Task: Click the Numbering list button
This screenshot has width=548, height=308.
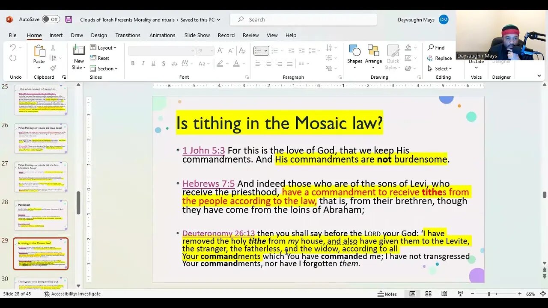Action: (275, 50)
